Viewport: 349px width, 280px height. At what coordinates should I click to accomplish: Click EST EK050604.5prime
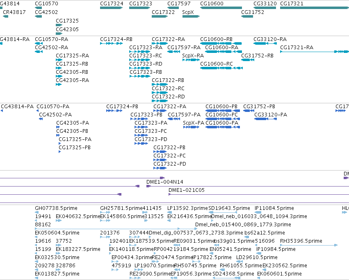36,237
